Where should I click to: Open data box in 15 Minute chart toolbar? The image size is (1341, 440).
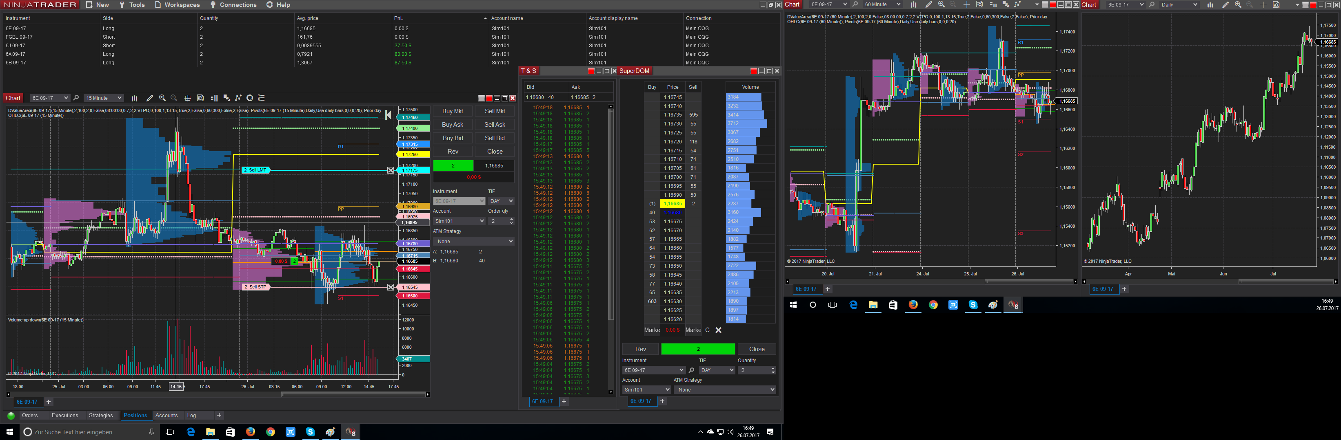(x=200, y=98)
